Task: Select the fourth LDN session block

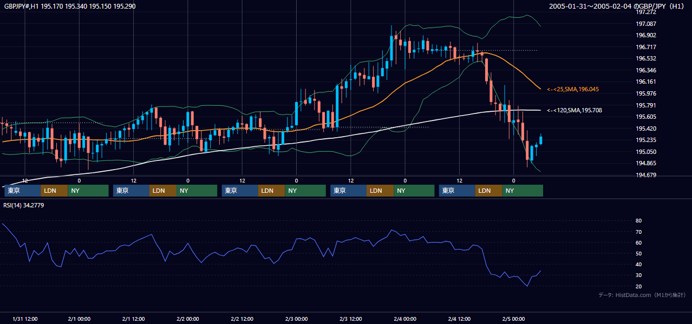Action: point(380,191)
